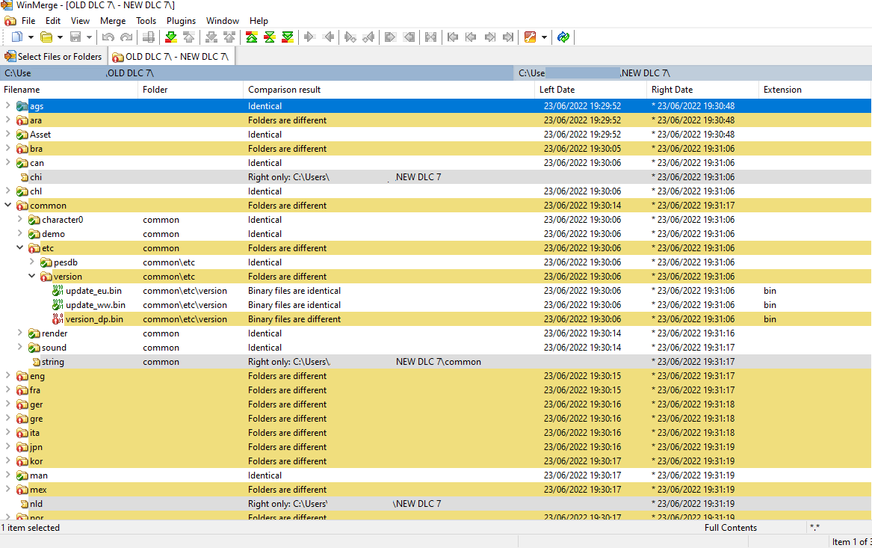Click the folder icon beside Asset
872x548 pixels.
click(22, 135)
